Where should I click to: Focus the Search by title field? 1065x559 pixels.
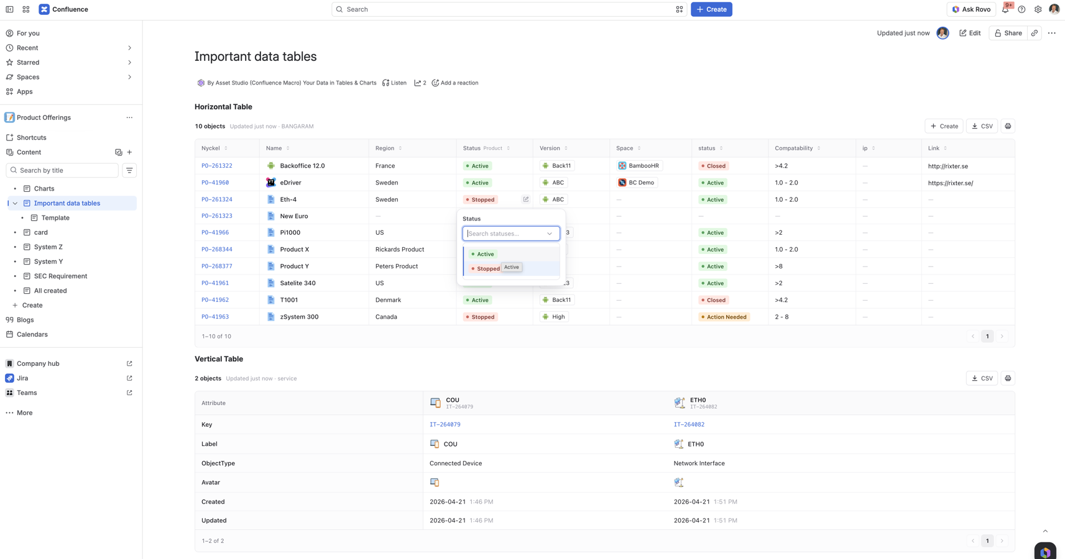tap(62, 170)
